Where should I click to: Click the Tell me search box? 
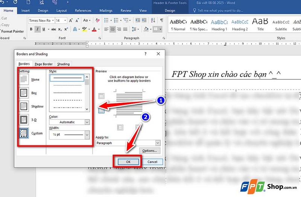click(220, 11)
